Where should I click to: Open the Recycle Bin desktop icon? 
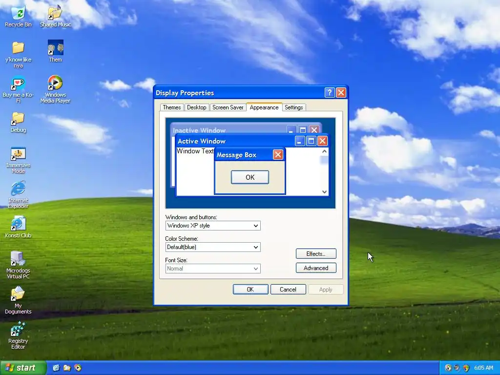18,17
